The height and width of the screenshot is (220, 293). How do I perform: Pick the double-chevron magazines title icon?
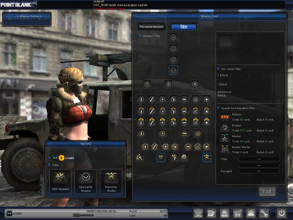pos(184,122)
